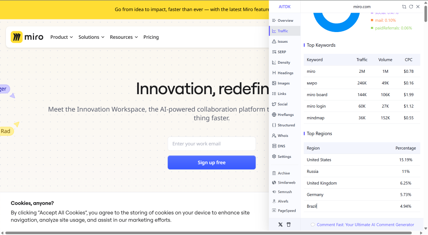Click the page horizontal scrollbar
This screenshot has width=428, height=235.
[208, 233]
